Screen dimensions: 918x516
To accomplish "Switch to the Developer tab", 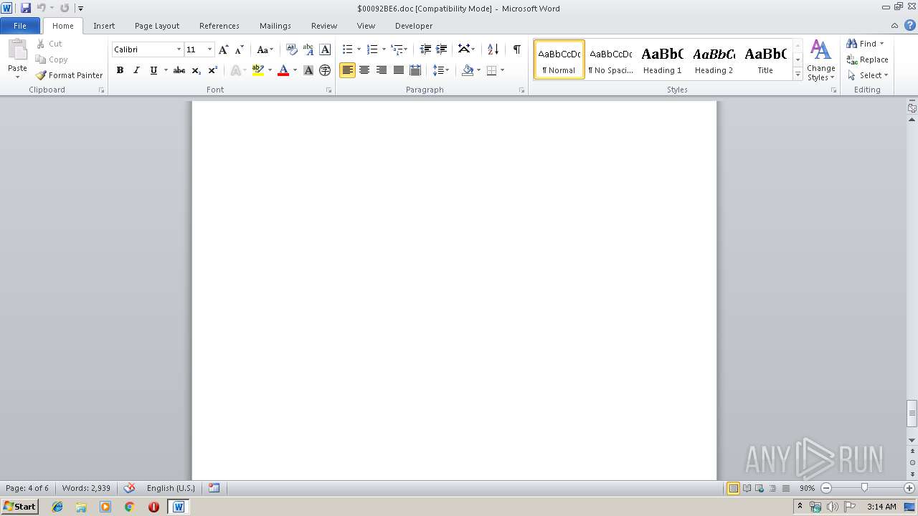I will [414, 26].
